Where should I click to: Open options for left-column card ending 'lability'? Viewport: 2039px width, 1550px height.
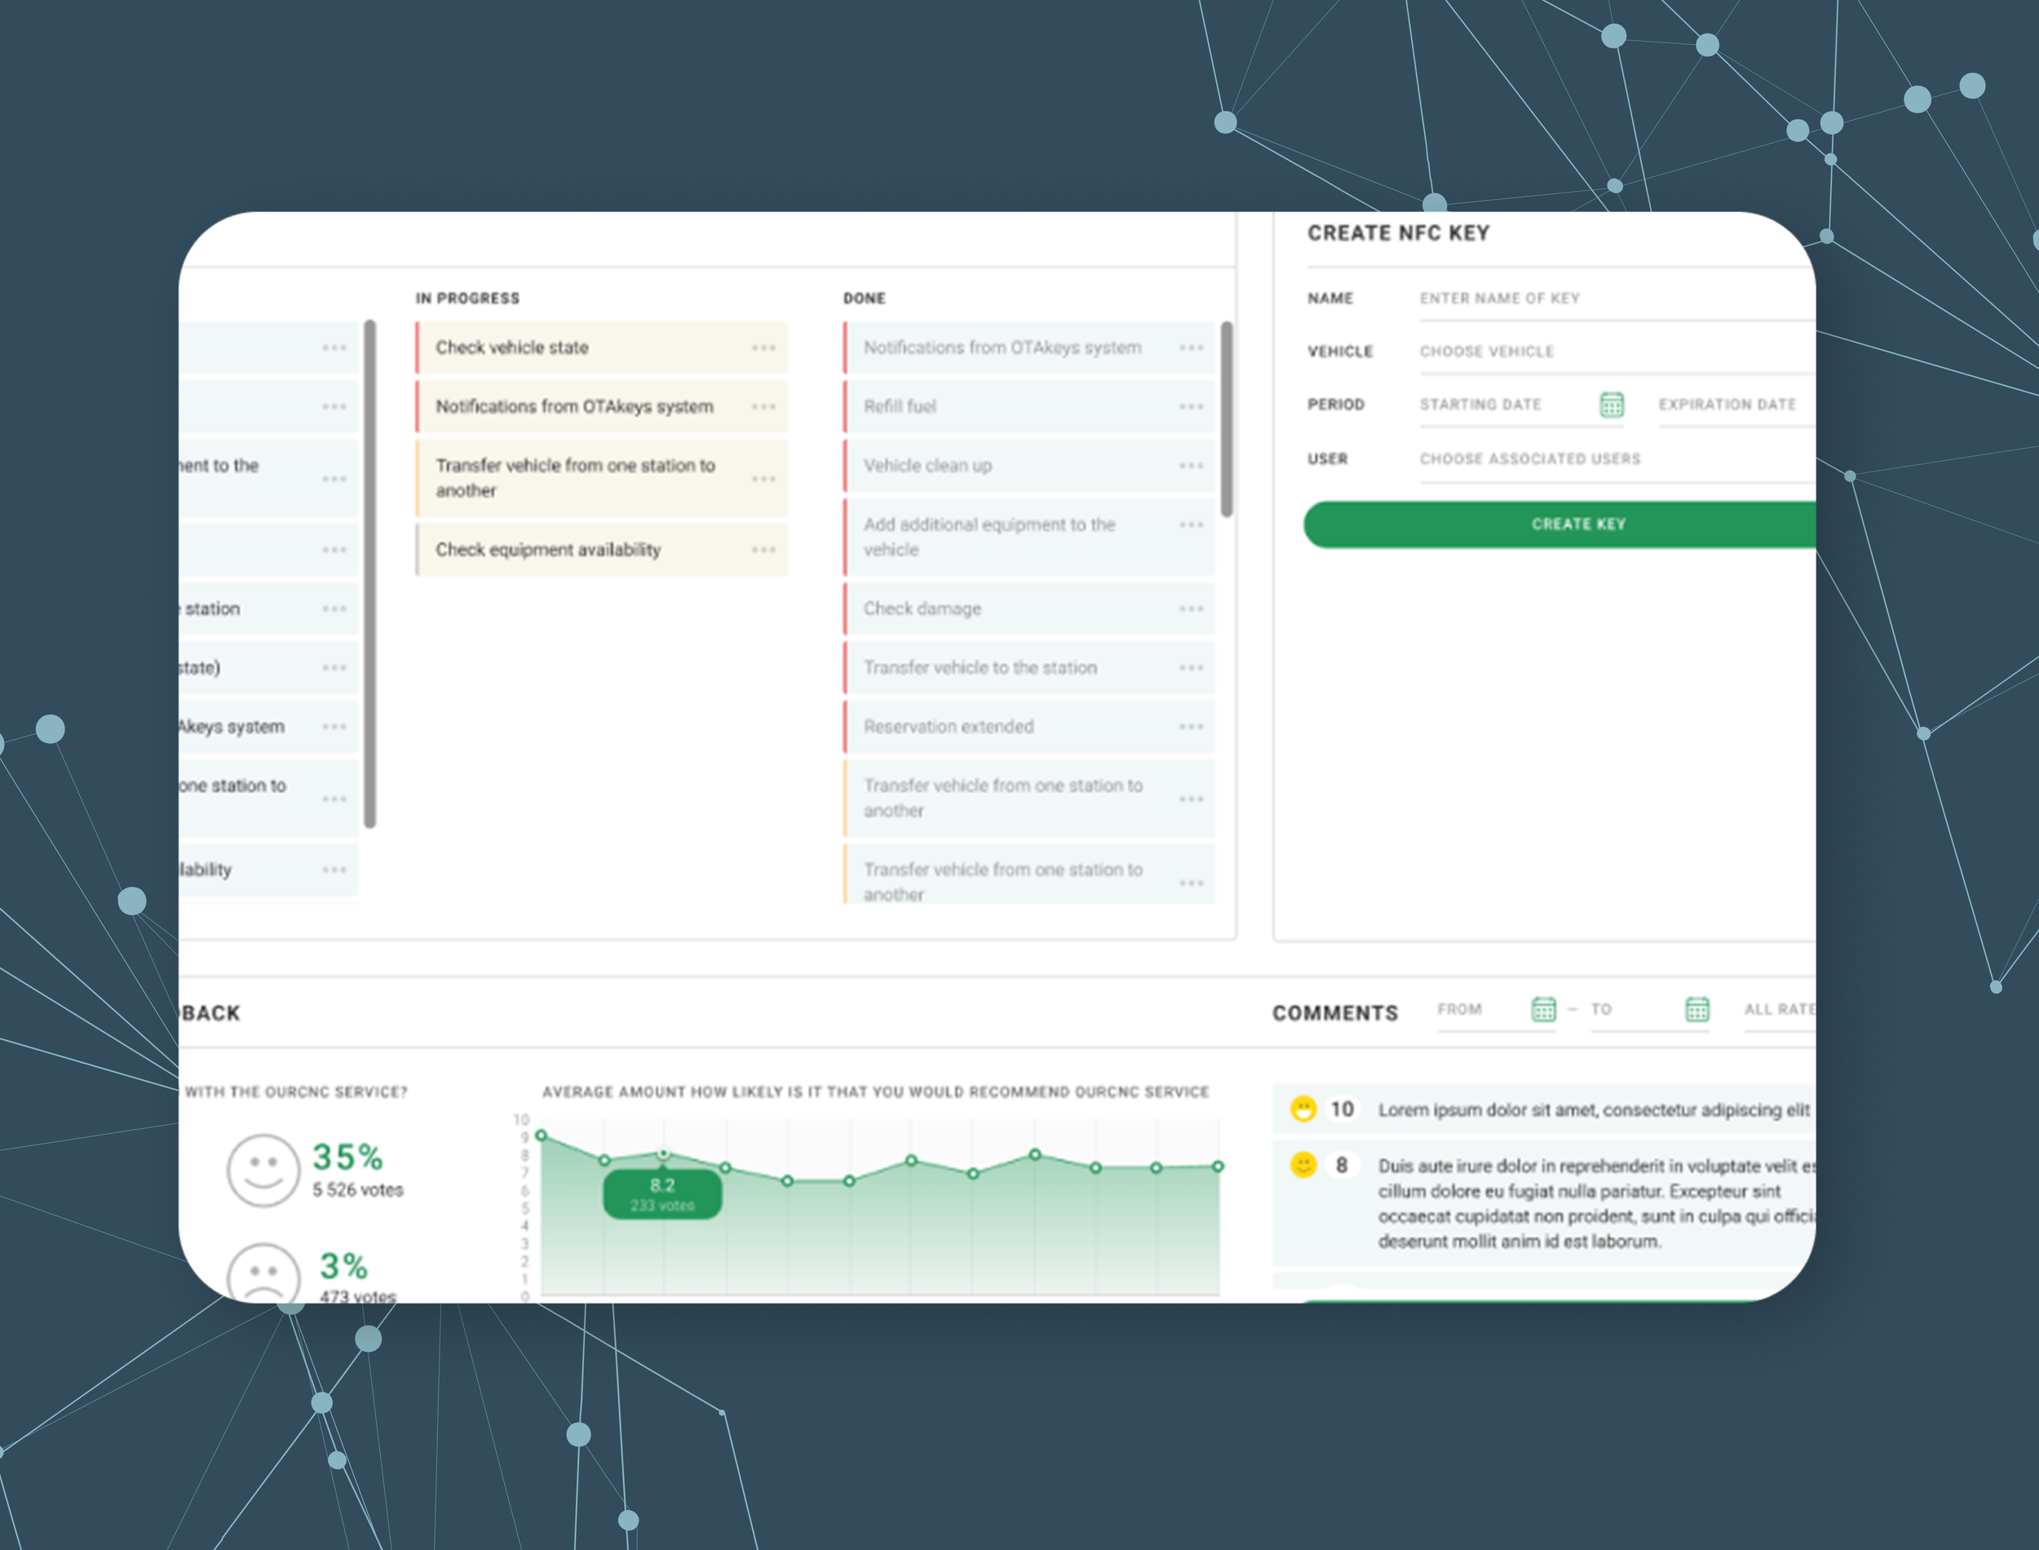coord(334,870)
